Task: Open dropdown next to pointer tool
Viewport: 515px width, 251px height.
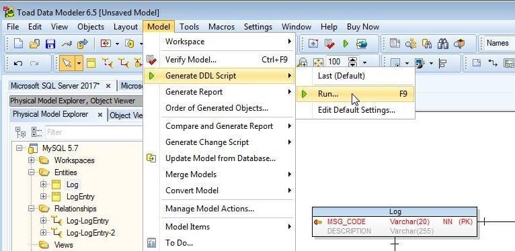Action: 79,63
